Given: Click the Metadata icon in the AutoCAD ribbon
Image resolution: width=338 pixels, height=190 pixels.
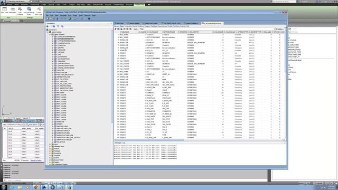Looking at the screenshot, I should pyautogui.click(x=13, y=11).
